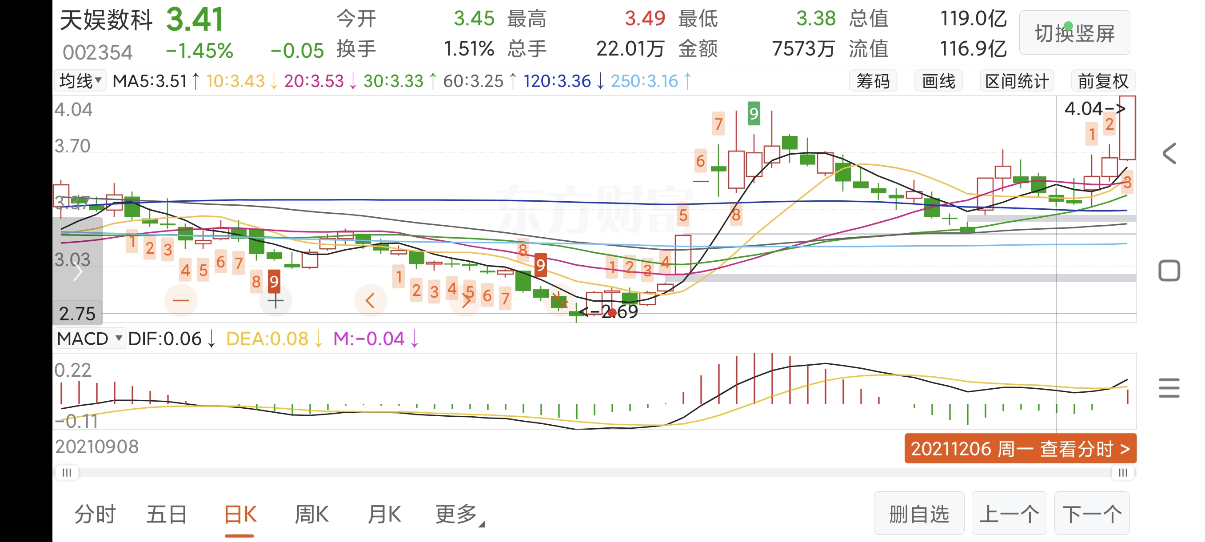Switch to 周K tab
1205x542 pixels.
coord(311,514)
